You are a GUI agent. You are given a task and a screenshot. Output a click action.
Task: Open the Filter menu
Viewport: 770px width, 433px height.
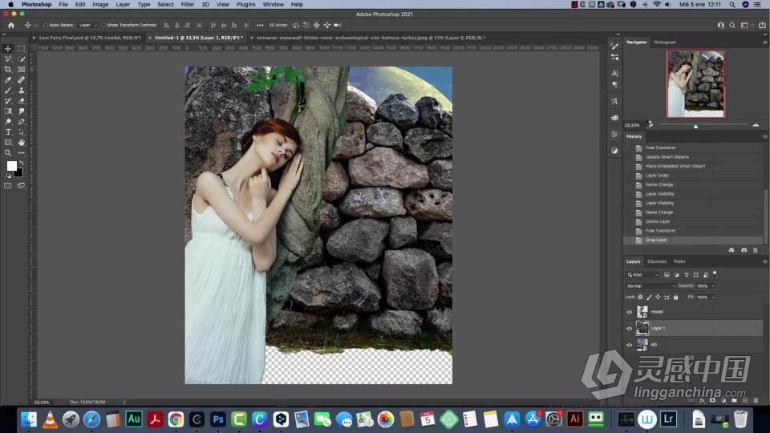pos(187,5)
